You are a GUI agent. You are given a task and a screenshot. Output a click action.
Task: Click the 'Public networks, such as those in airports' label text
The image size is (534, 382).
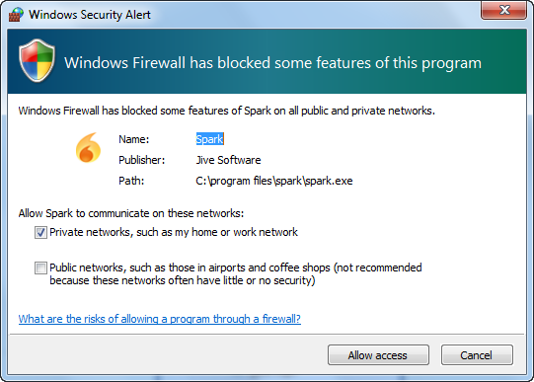coord(236,273)
